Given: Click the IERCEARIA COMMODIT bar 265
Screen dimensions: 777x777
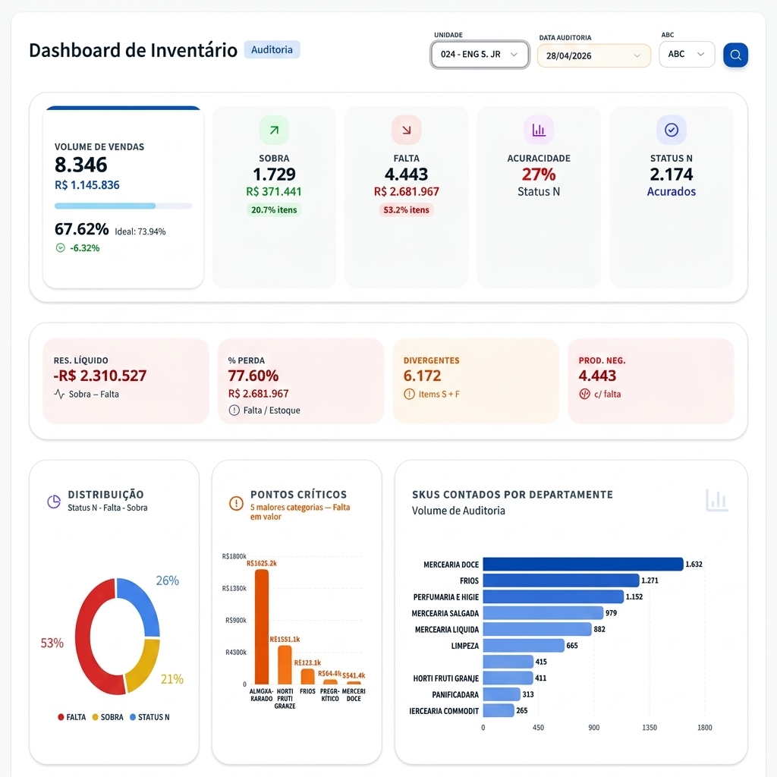Looking at the screenshot, I should [499, 710].
